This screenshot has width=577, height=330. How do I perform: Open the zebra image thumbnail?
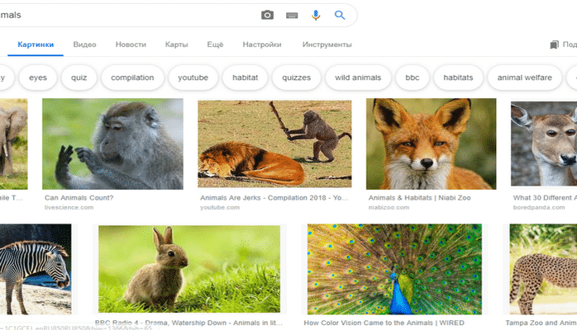pos(36,269)
